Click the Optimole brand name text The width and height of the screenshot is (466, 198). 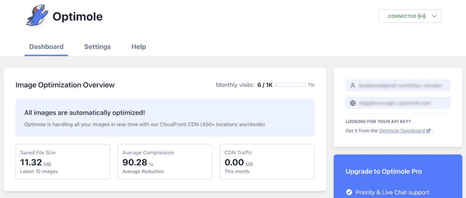(x=77, y=17)
